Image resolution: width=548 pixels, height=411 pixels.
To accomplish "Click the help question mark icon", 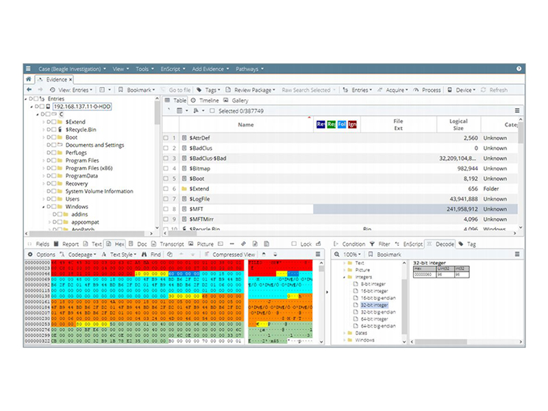I will point(519,68).
